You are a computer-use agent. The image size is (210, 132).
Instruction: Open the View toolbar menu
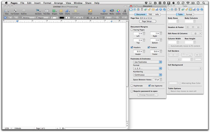[6, 12]
